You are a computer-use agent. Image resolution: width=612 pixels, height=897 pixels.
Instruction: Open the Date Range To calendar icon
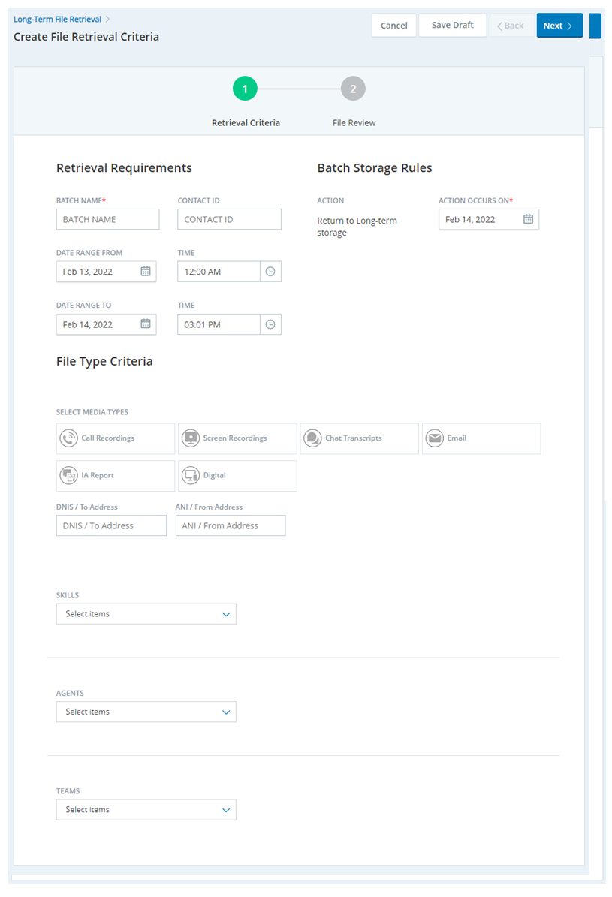tap(146, 324)
